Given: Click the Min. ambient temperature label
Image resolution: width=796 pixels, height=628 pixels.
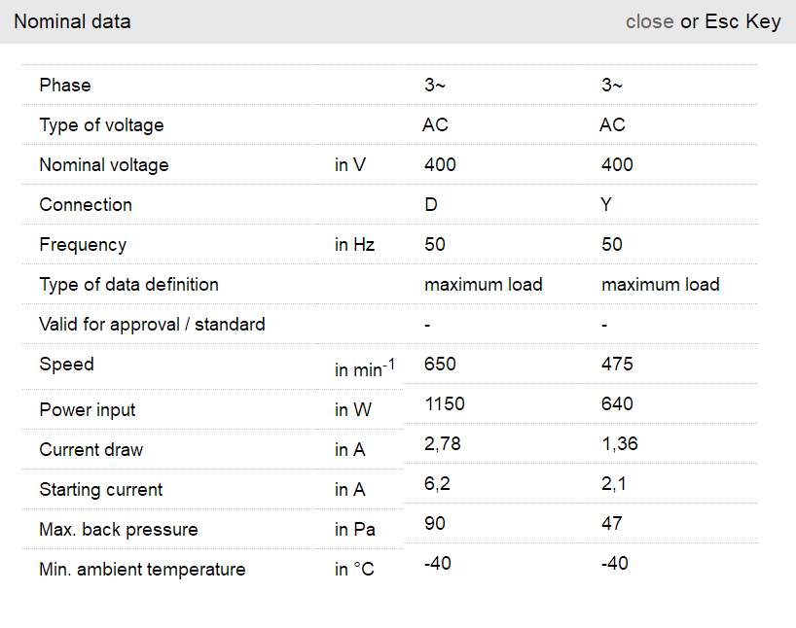Looking at the screenshot, I should (x=142, y=570).
